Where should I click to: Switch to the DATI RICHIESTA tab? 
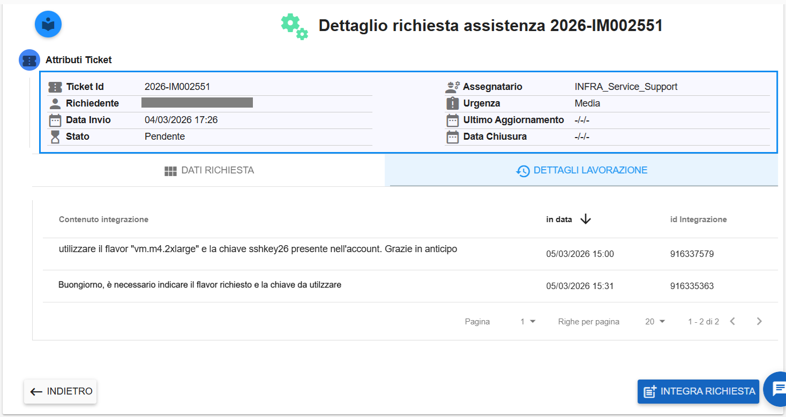208,170
